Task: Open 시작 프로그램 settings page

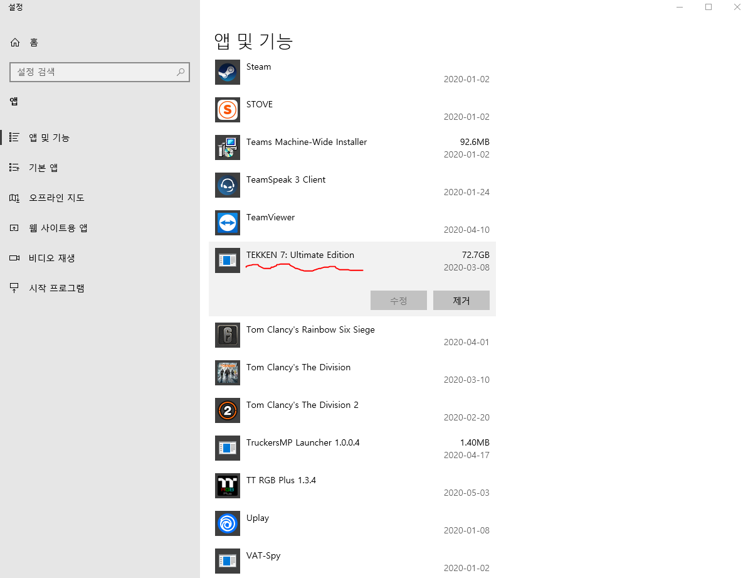Action: tap(100, 288)
